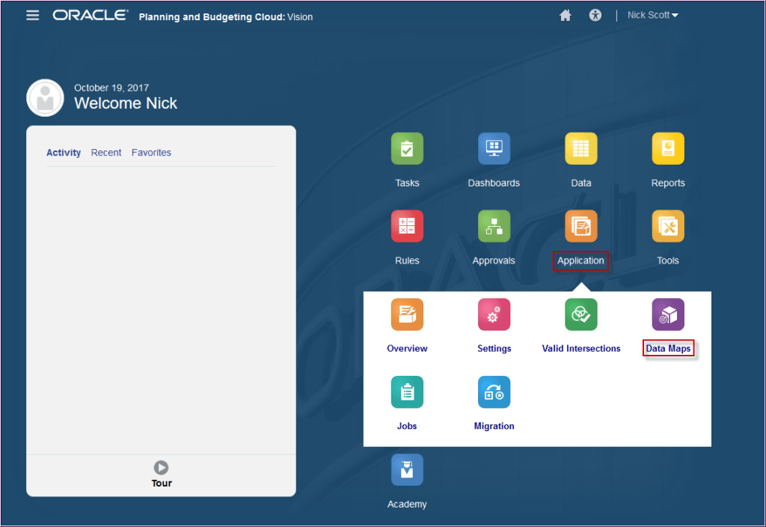This screenshot has height=527, width=766.
Task: Click the Tools label
Action: [x=668, y=261]
